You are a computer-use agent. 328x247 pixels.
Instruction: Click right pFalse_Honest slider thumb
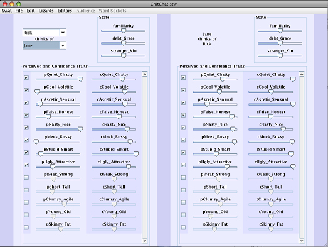232,117
